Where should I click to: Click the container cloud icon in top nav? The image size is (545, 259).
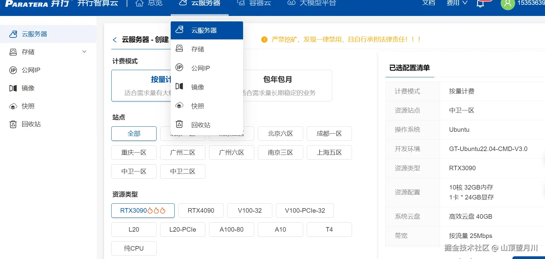[241, 3]
